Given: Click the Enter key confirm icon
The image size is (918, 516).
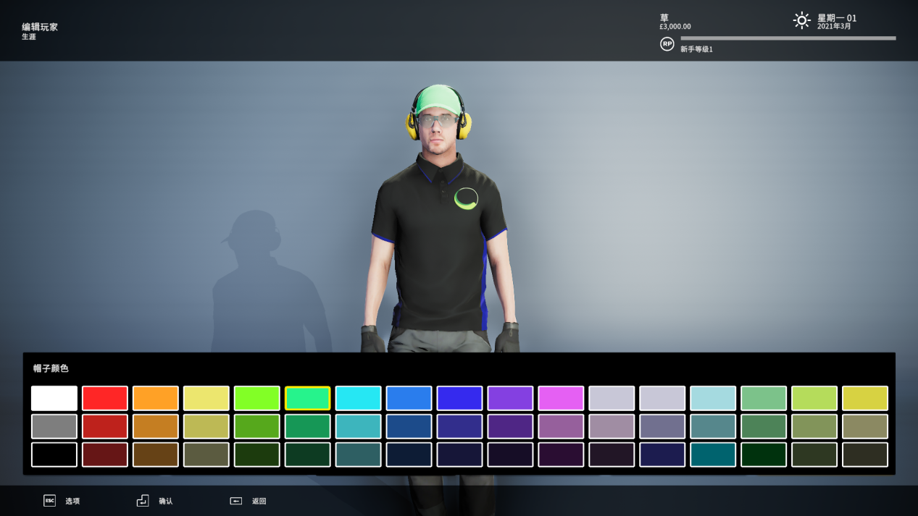Looking at the screenshot, I should (x=143, y=501).
